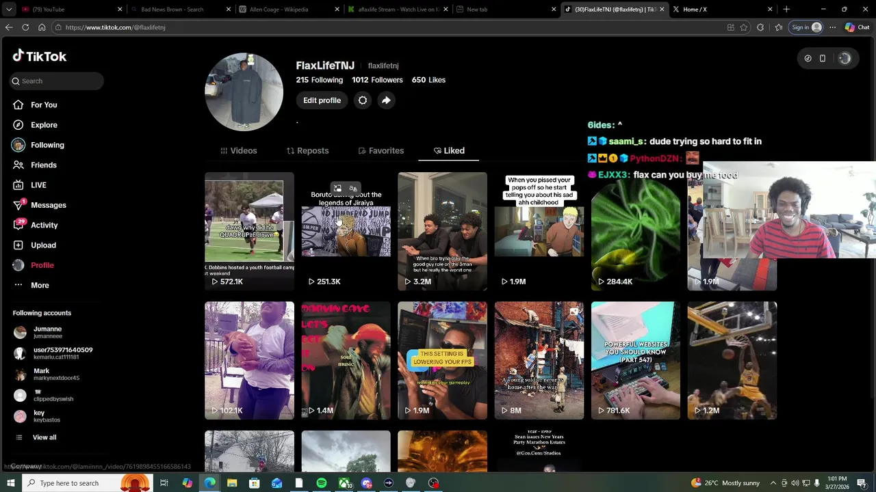Screen dimensions: 876x492
Task: Open the Marvin Gaye soul music video
Action: click(x=346, y=360)
